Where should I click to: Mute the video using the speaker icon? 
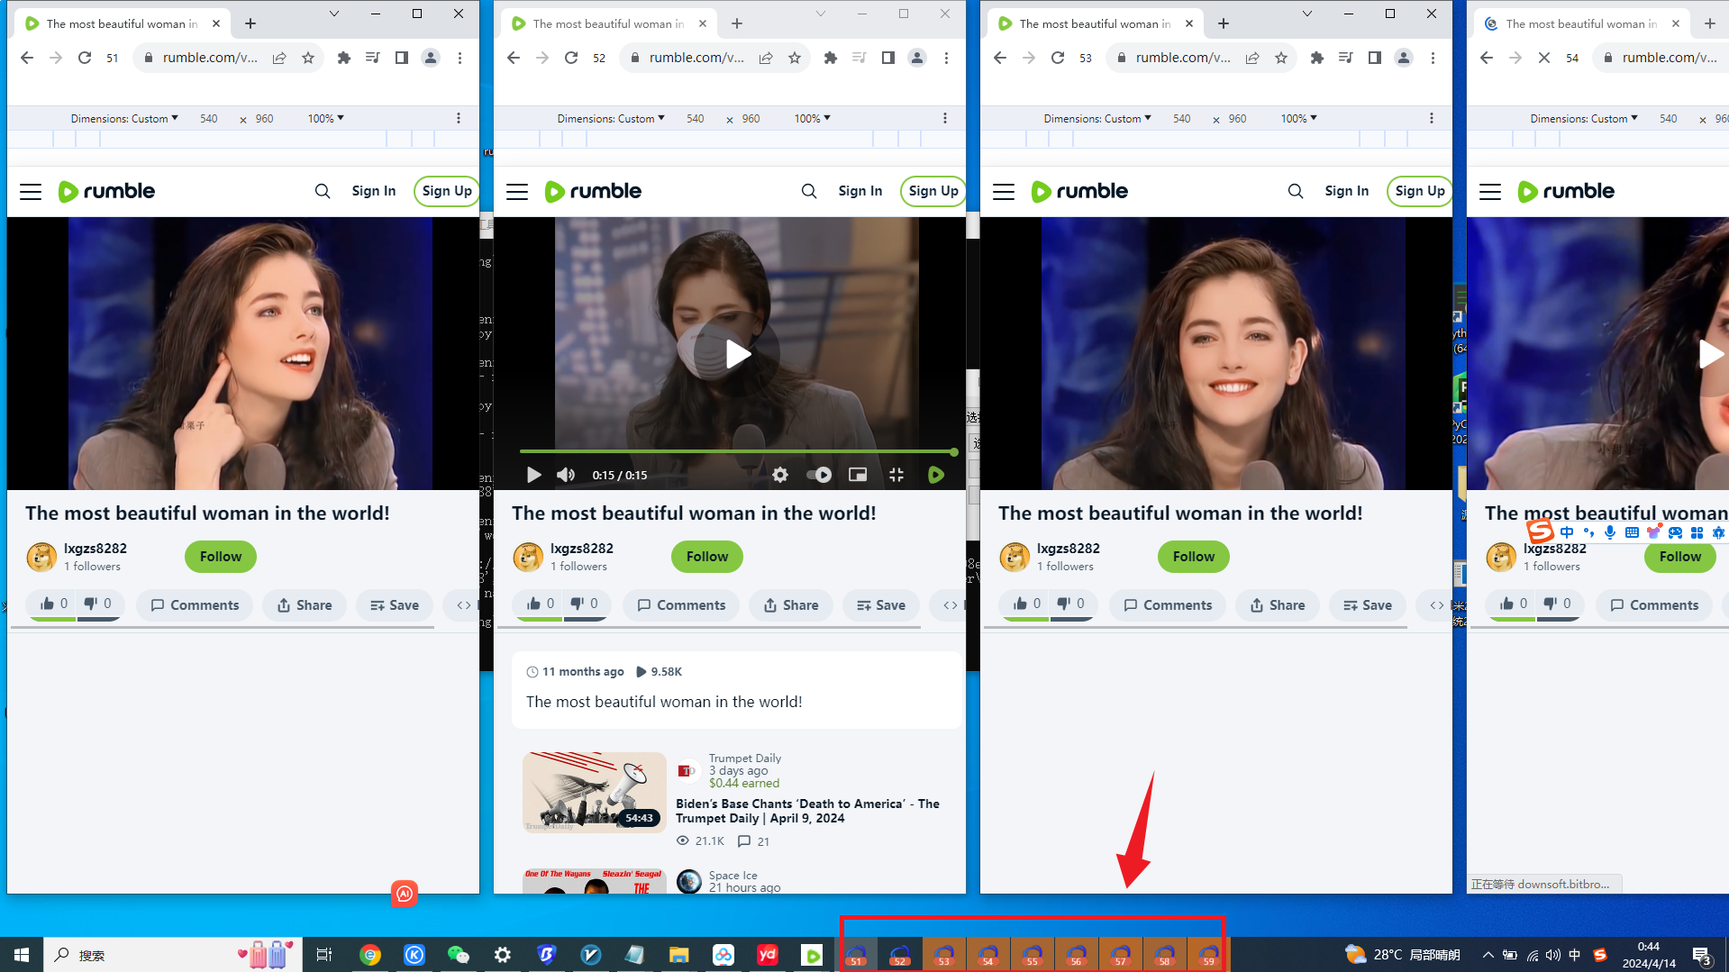click(x=566, y=475)
